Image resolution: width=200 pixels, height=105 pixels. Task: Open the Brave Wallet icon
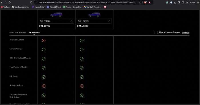[x=183, y=2]
